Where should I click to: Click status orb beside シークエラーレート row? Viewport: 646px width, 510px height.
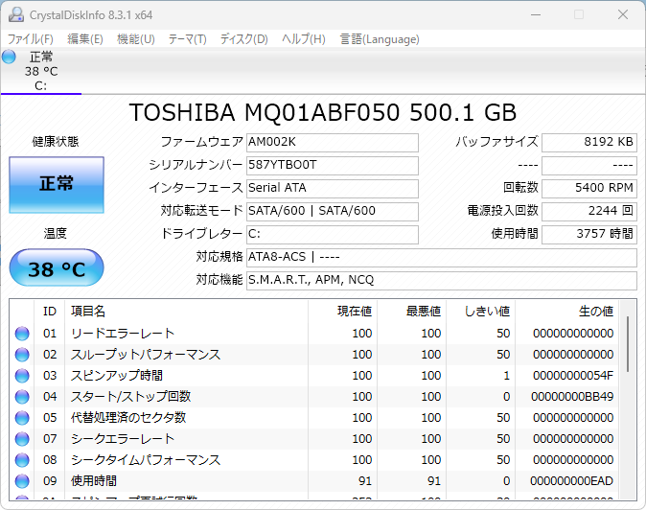22,439
